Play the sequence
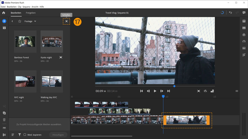The image size is (248, 139). 155,91
